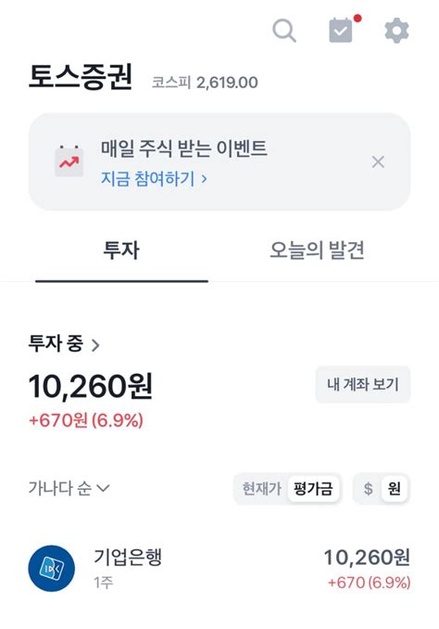Switch currency to 원
439x629 pixels.
tap(395, 489)
